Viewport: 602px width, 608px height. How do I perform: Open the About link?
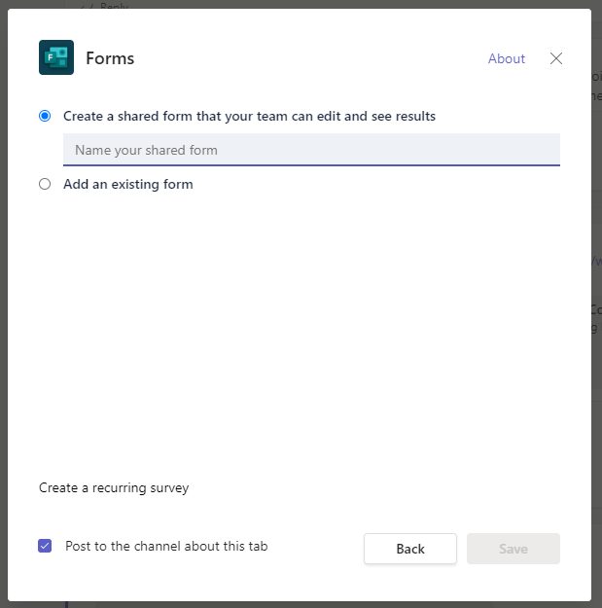pos(507,58)
